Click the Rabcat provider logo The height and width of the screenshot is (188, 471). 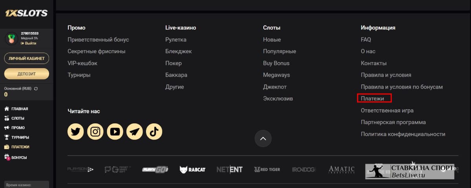pos(193,170)
